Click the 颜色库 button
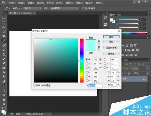The image size is (151, 116). point(111,54)
